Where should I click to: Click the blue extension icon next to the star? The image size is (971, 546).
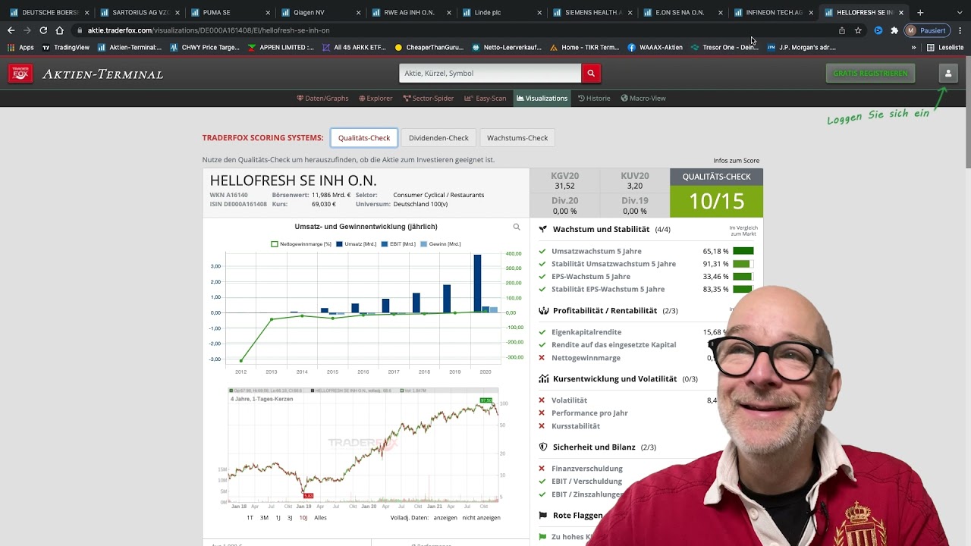coord(878,30)
